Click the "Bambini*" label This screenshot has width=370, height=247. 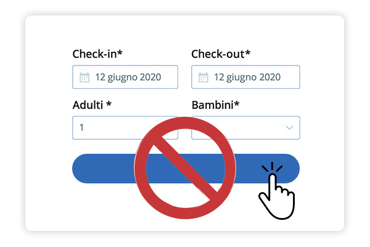[215, 104]
